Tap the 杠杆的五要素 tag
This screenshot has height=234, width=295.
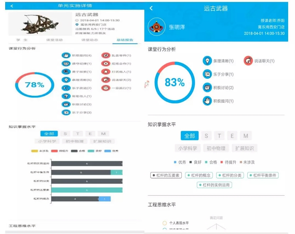166,175
